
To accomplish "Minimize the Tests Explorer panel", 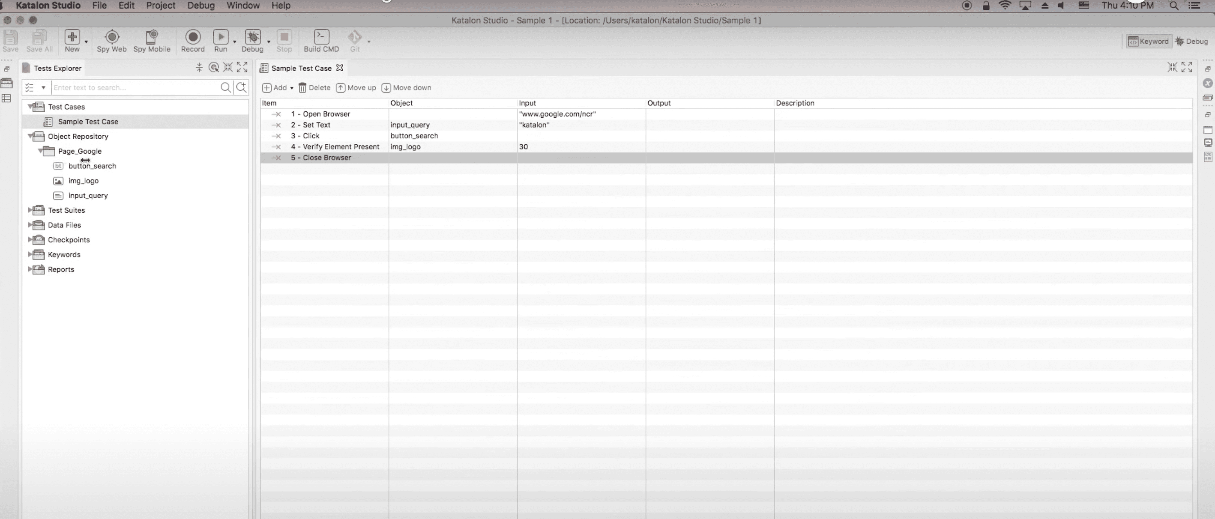I will [228, 67].
